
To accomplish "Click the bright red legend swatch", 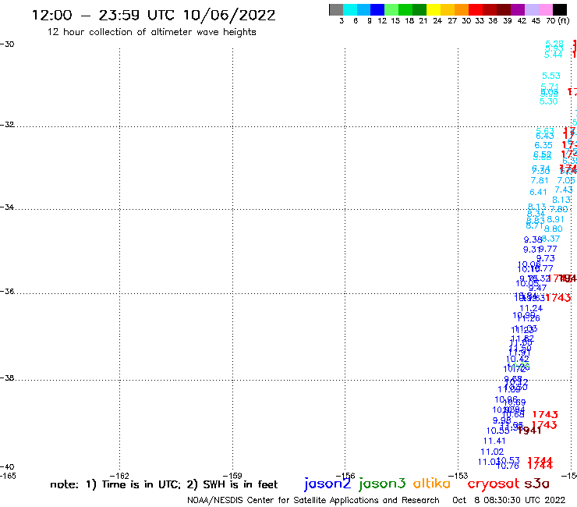I will (475, 9).
